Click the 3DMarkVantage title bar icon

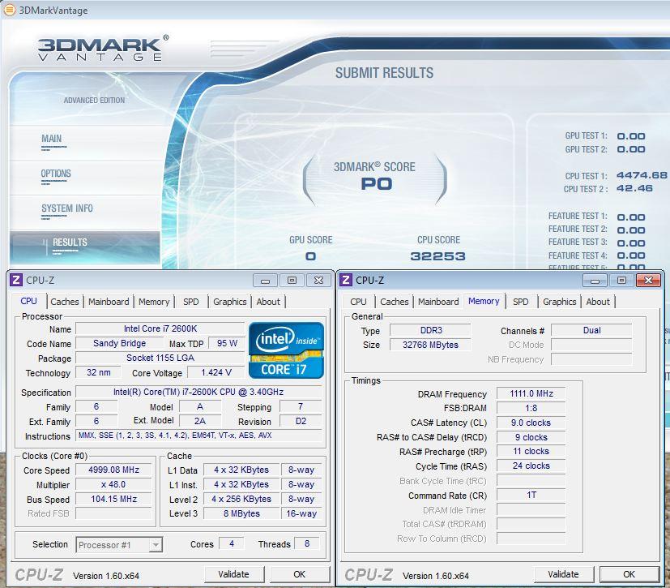(10, 10)
